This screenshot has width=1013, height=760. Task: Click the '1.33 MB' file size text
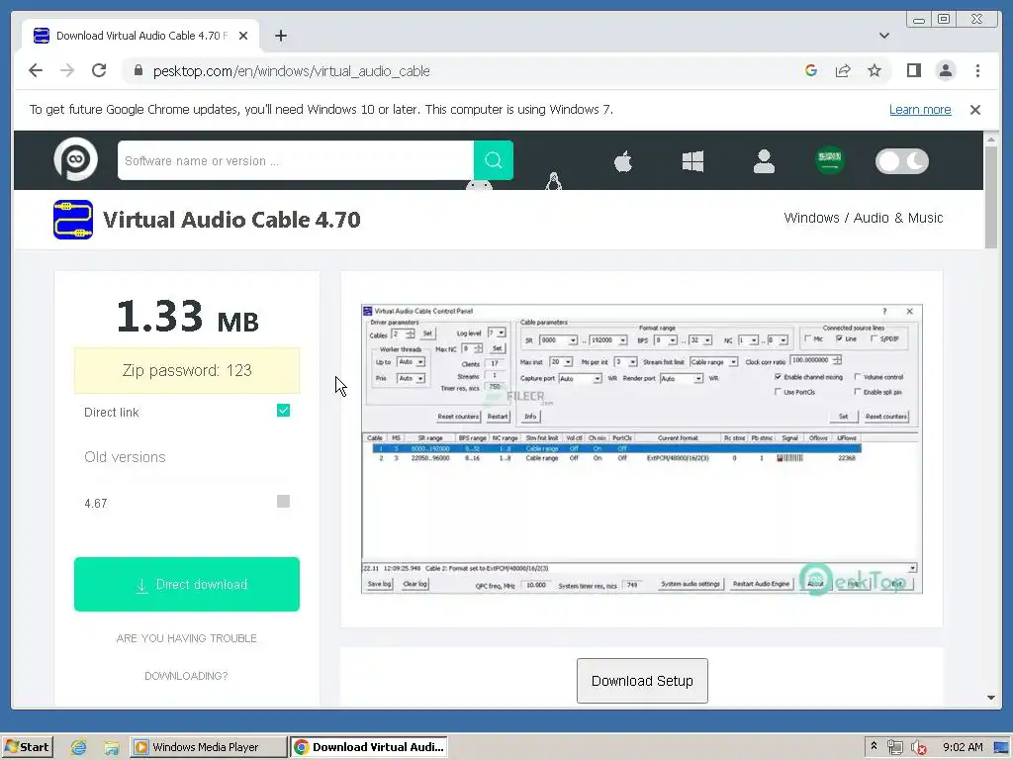coord(187,317)
